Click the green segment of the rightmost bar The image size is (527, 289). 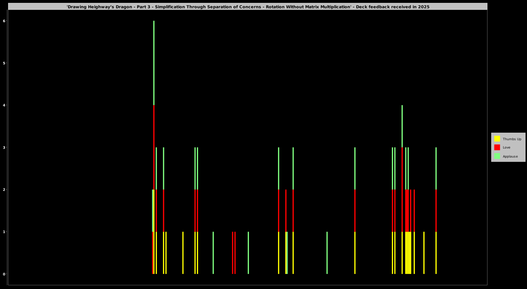(436, 168)
